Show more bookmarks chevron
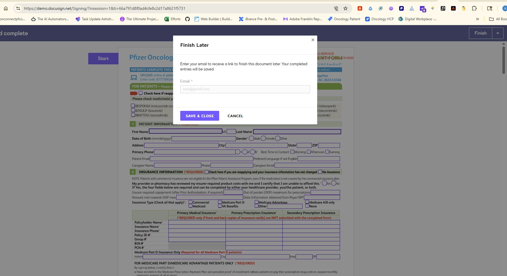Viewport: 507px width, 276px height. (x=478, y=19)
